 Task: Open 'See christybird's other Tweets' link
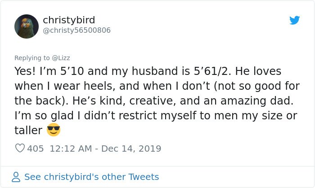pyautogui.click(x=92, y=177)
